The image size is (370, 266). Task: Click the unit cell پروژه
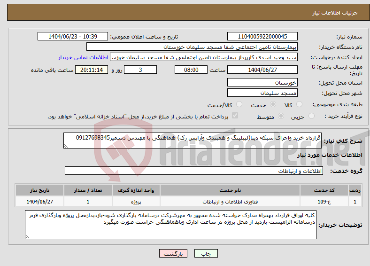point(136,202)
